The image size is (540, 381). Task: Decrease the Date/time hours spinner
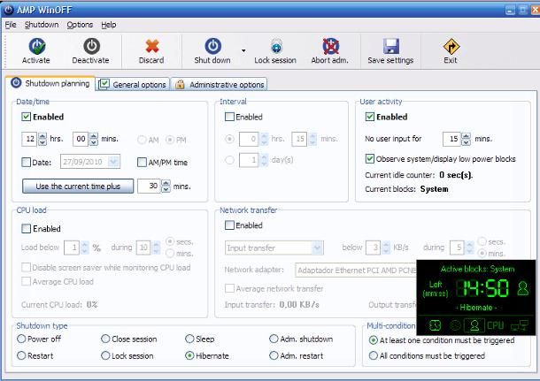pos(42,142)
